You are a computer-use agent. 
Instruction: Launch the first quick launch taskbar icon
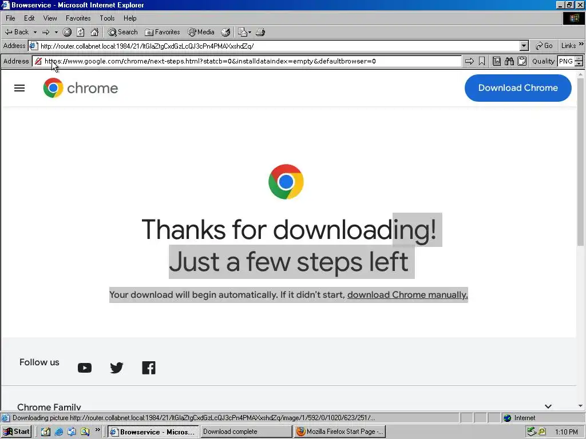click(46, 432)
